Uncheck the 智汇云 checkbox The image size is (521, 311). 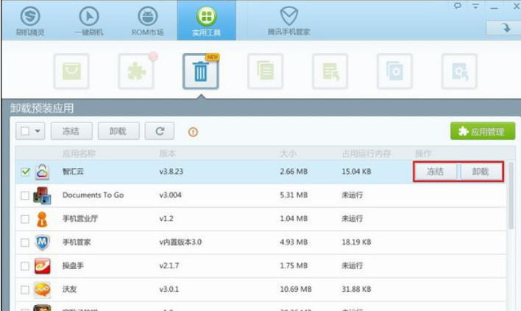[25, 172]
